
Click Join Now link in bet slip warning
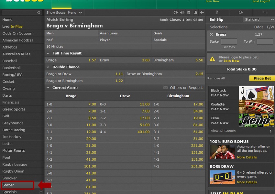coord(231,61)
